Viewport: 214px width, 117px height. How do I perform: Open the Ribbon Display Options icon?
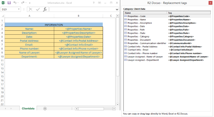click(x=99, y=3)
